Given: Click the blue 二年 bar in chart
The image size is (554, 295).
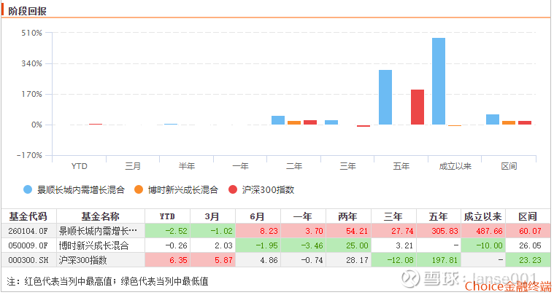Looking at the screenshot, I should click(x=278, y=120).
